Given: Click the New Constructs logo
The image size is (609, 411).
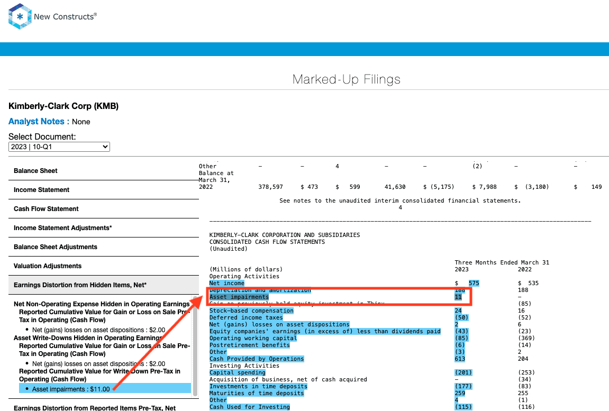Looking at the screenshot, I should [x=52, y=16].
